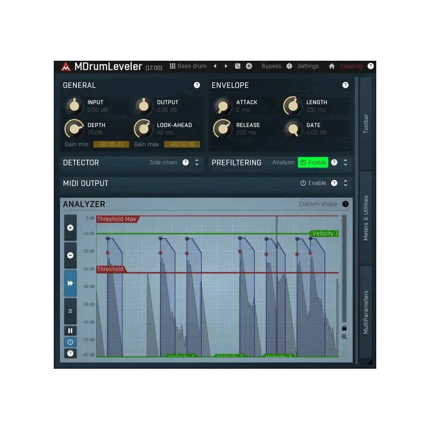Click the LOOK-AHEAD knob

144,128
